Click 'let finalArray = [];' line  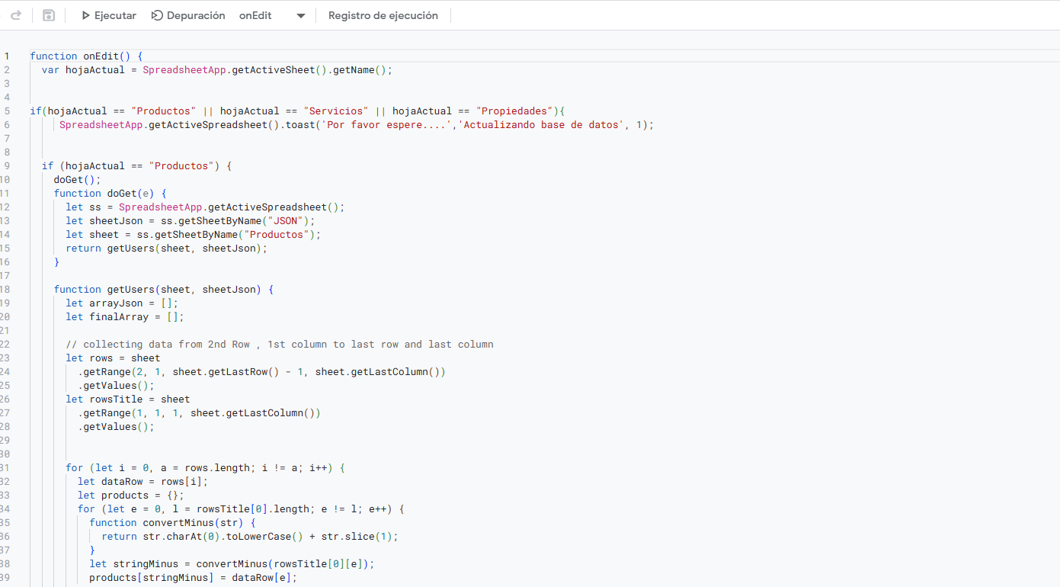125,317
